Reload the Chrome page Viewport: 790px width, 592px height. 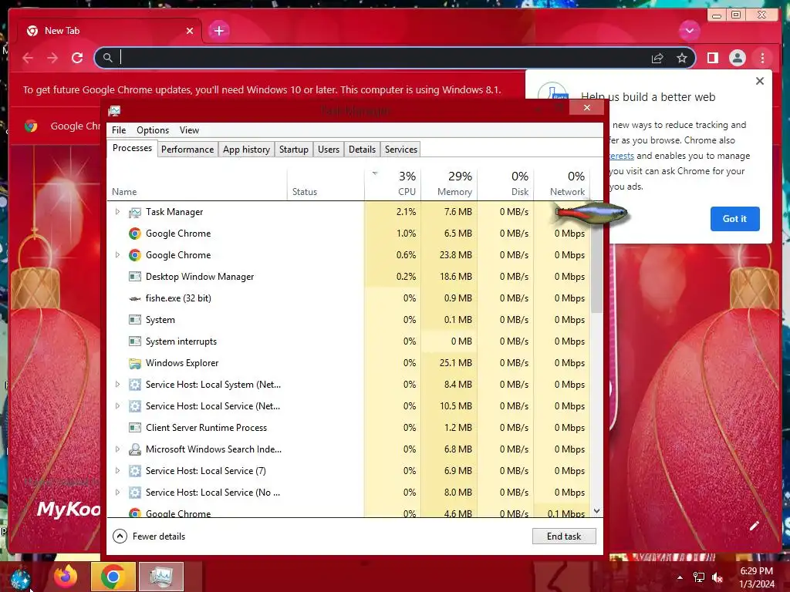(x=77, y=58)
